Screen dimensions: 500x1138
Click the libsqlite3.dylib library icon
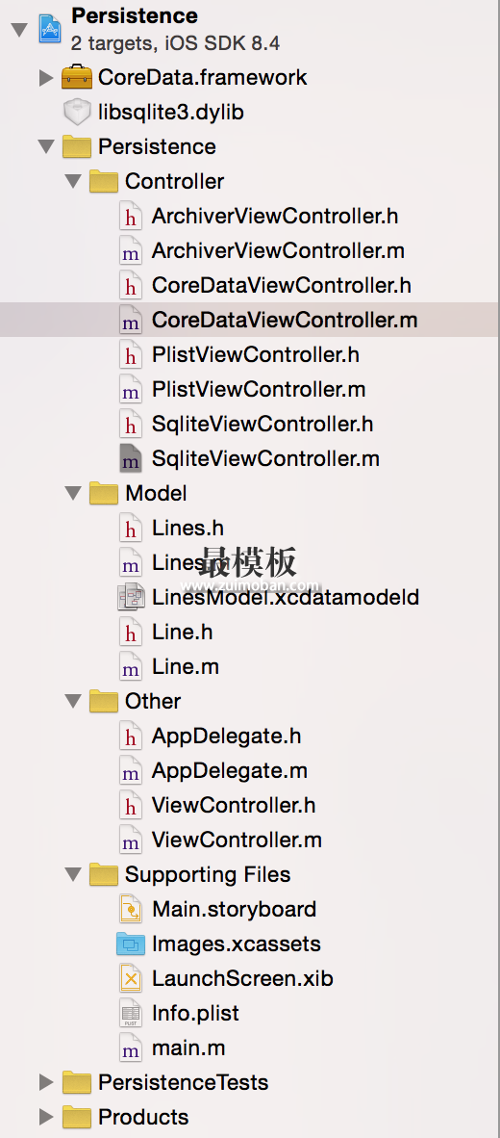point(77,112)
